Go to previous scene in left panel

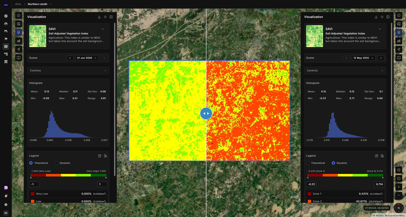(70, 58)
